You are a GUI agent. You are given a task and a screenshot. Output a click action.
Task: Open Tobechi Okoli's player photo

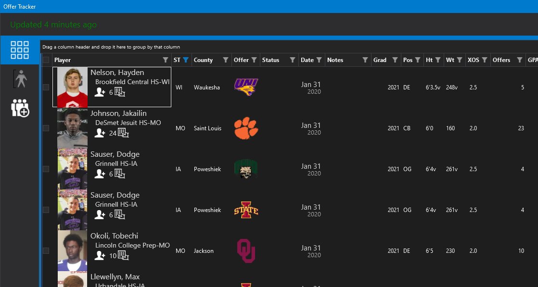coord(72,250)
